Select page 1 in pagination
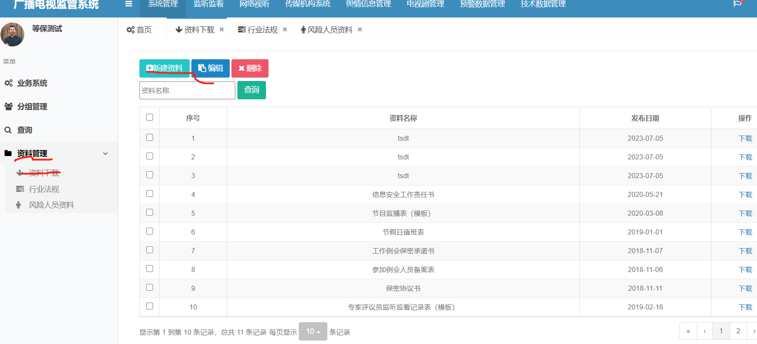The width and height of the screenshot is (757, 344). pos(721,331)
